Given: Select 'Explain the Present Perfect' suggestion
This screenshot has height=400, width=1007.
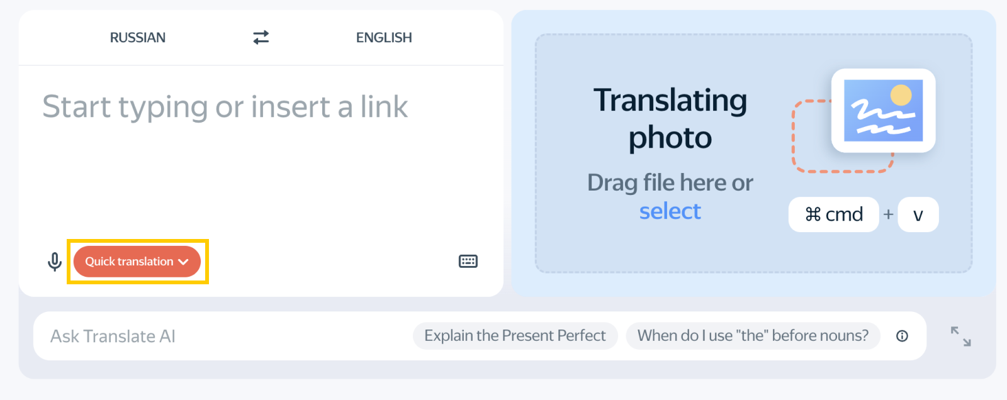Looking at the screenshot, I should pos(515,336).
